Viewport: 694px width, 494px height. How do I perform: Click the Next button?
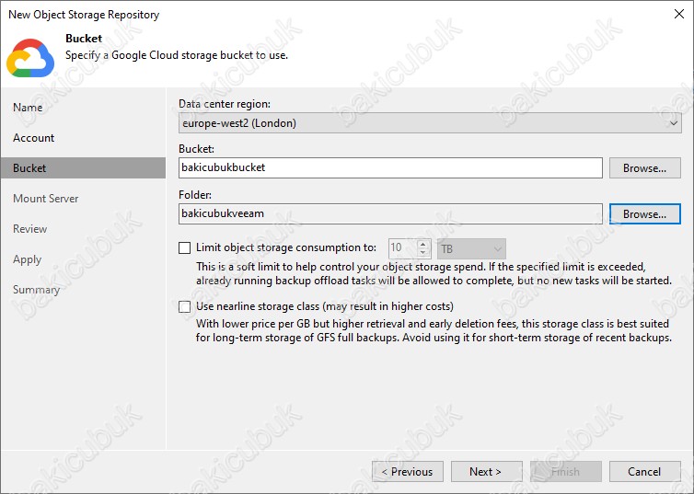click(486, 472)
